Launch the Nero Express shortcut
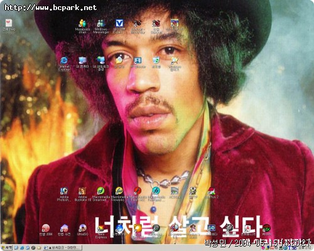Screen dimensions: 314x251 [x=101, y=232]
